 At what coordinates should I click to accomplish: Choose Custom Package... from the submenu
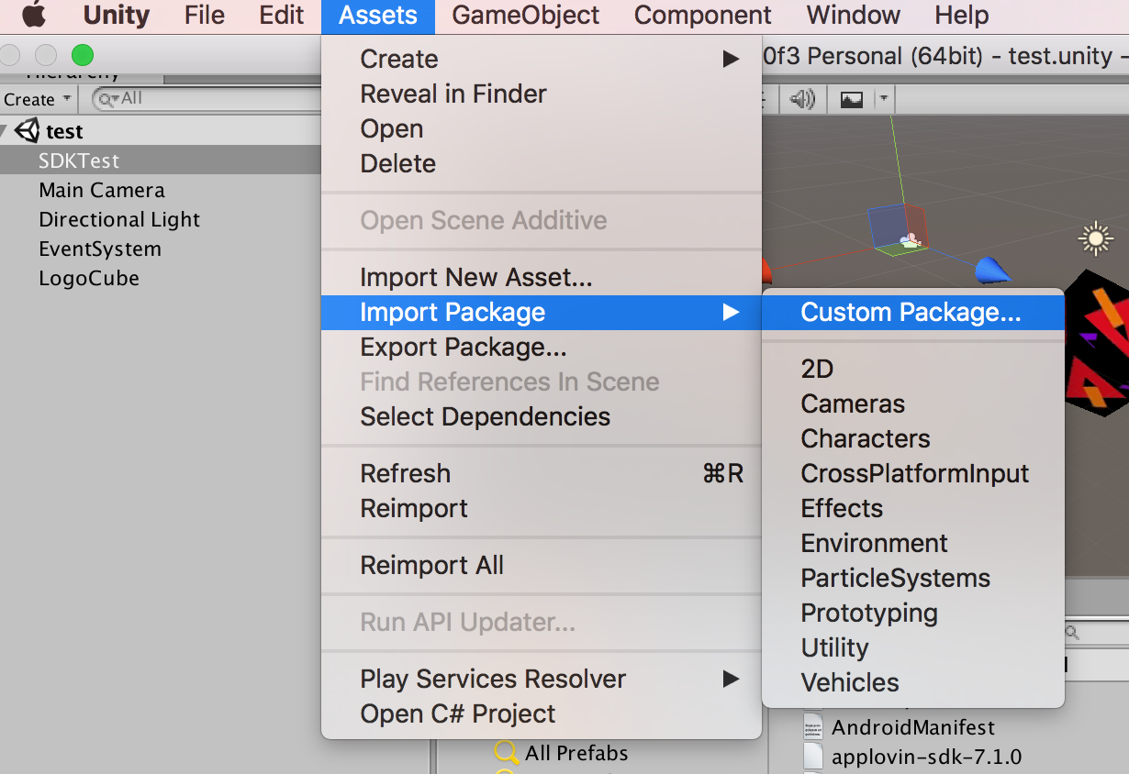coord(911,313)
